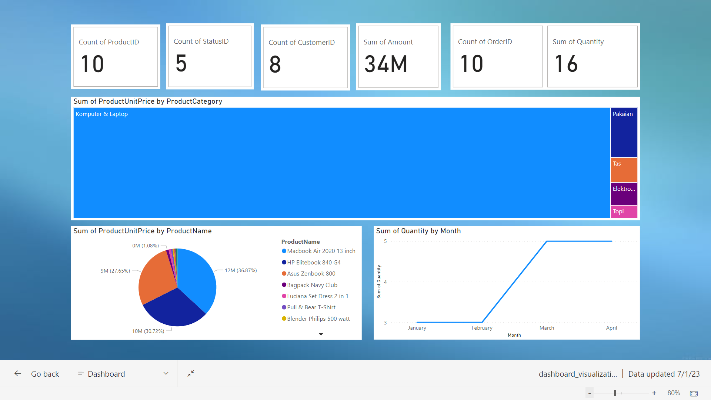
Task: Select HP Elitebook 840 G4 legend item
Action: [x=313, y=263]
